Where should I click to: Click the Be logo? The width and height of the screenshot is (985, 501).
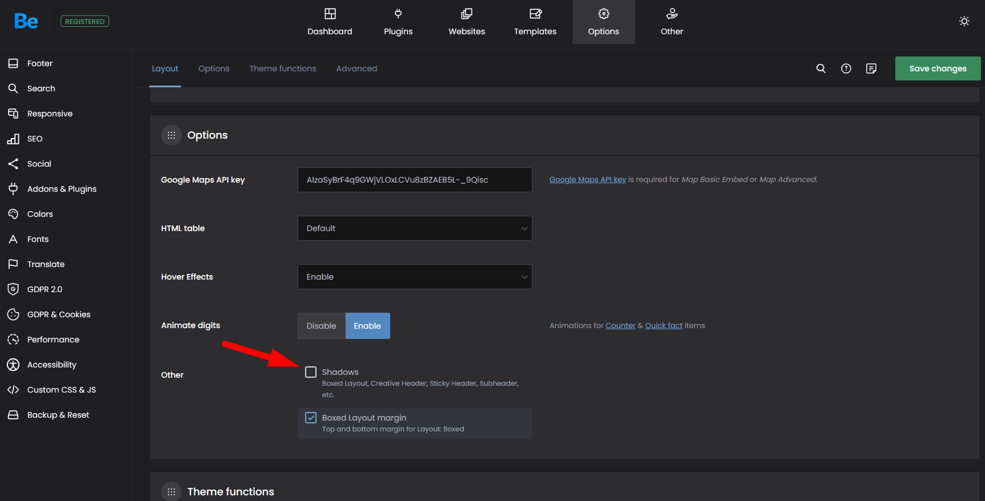point(26,21)
